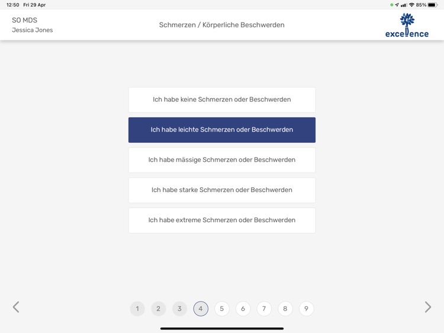Advance to next question with right arrow
This screenshot has height=333, width=444.
(x=428, y=307)
